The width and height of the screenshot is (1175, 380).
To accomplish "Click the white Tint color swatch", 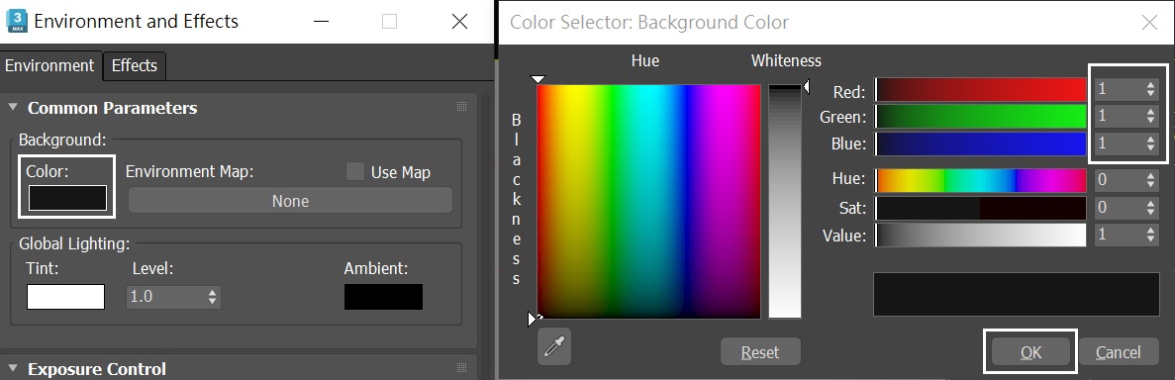I will (x=66, y=297).
